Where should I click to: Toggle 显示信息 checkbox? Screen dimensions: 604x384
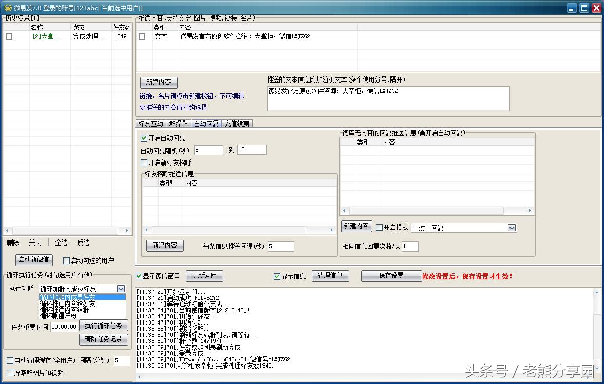click(x=277, y=276)
